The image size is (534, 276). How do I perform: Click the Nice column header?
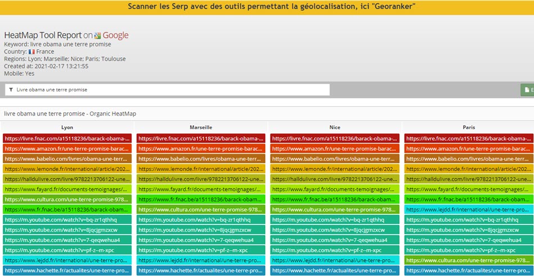(335, 127)
